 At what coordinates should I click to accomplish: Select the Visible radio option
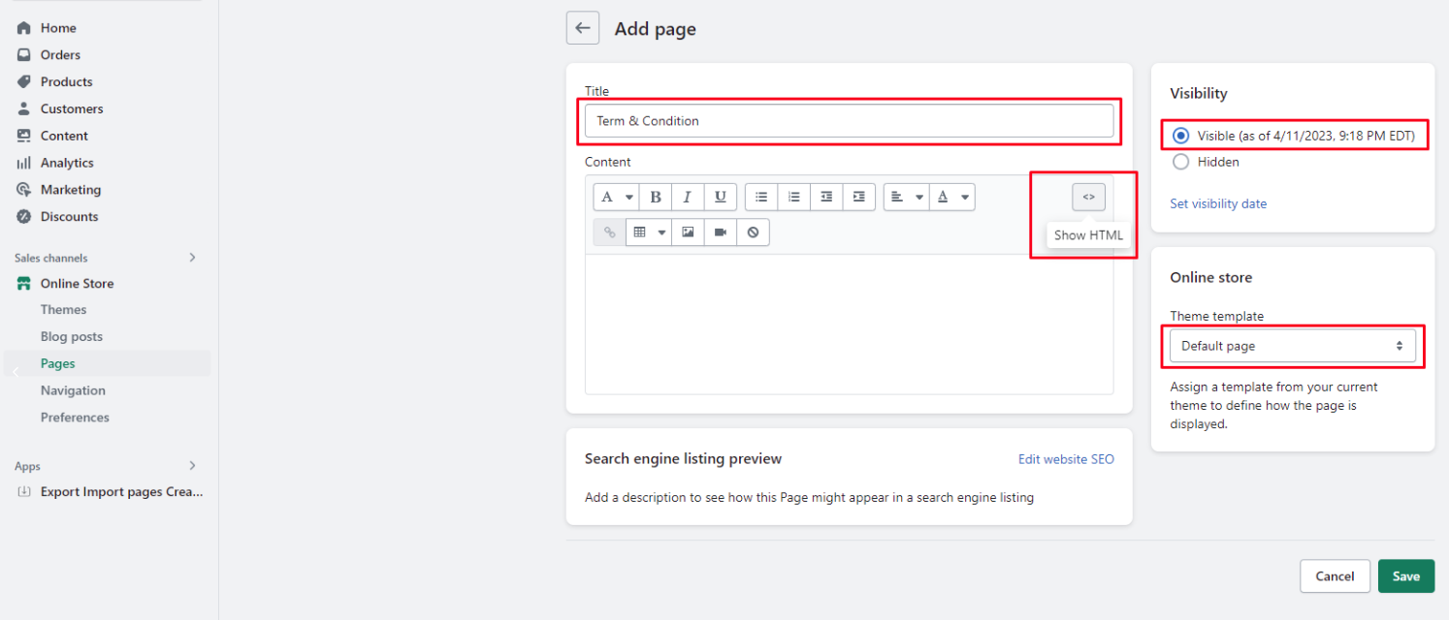tap(1180, 137)
